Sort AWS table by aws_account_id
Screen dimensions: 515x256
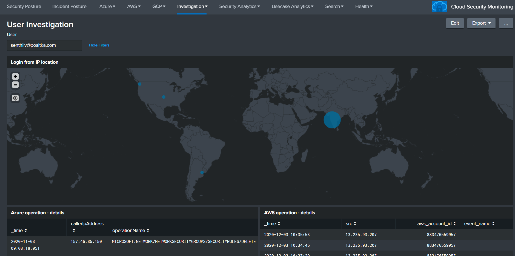click(436, 223)
